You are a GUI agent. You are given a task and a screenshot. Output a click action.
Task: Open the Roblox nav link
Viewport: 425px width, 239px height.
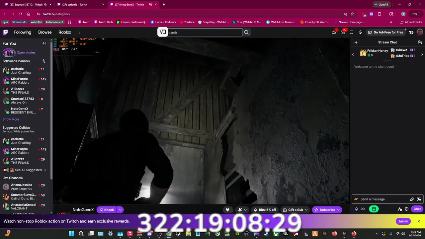65,32
